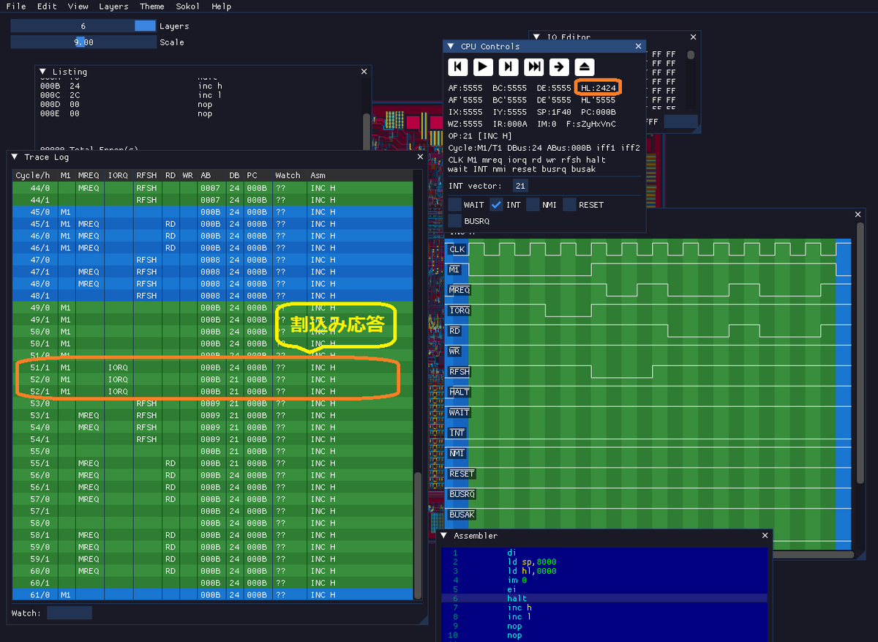Open the Theme menu

coord(152,7)
